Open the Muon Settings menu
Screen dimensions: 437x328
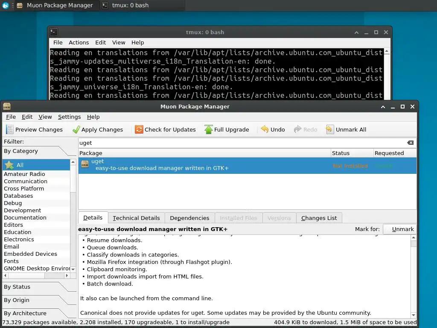70,117
